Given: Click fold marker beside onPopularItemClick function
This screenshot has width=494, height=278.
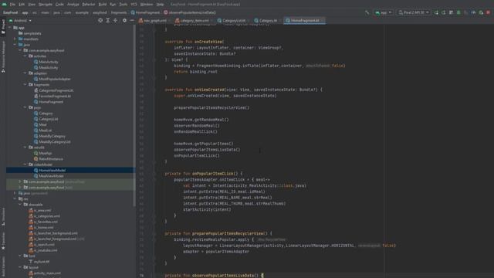Looking at the screenshot, I should 154,174.
